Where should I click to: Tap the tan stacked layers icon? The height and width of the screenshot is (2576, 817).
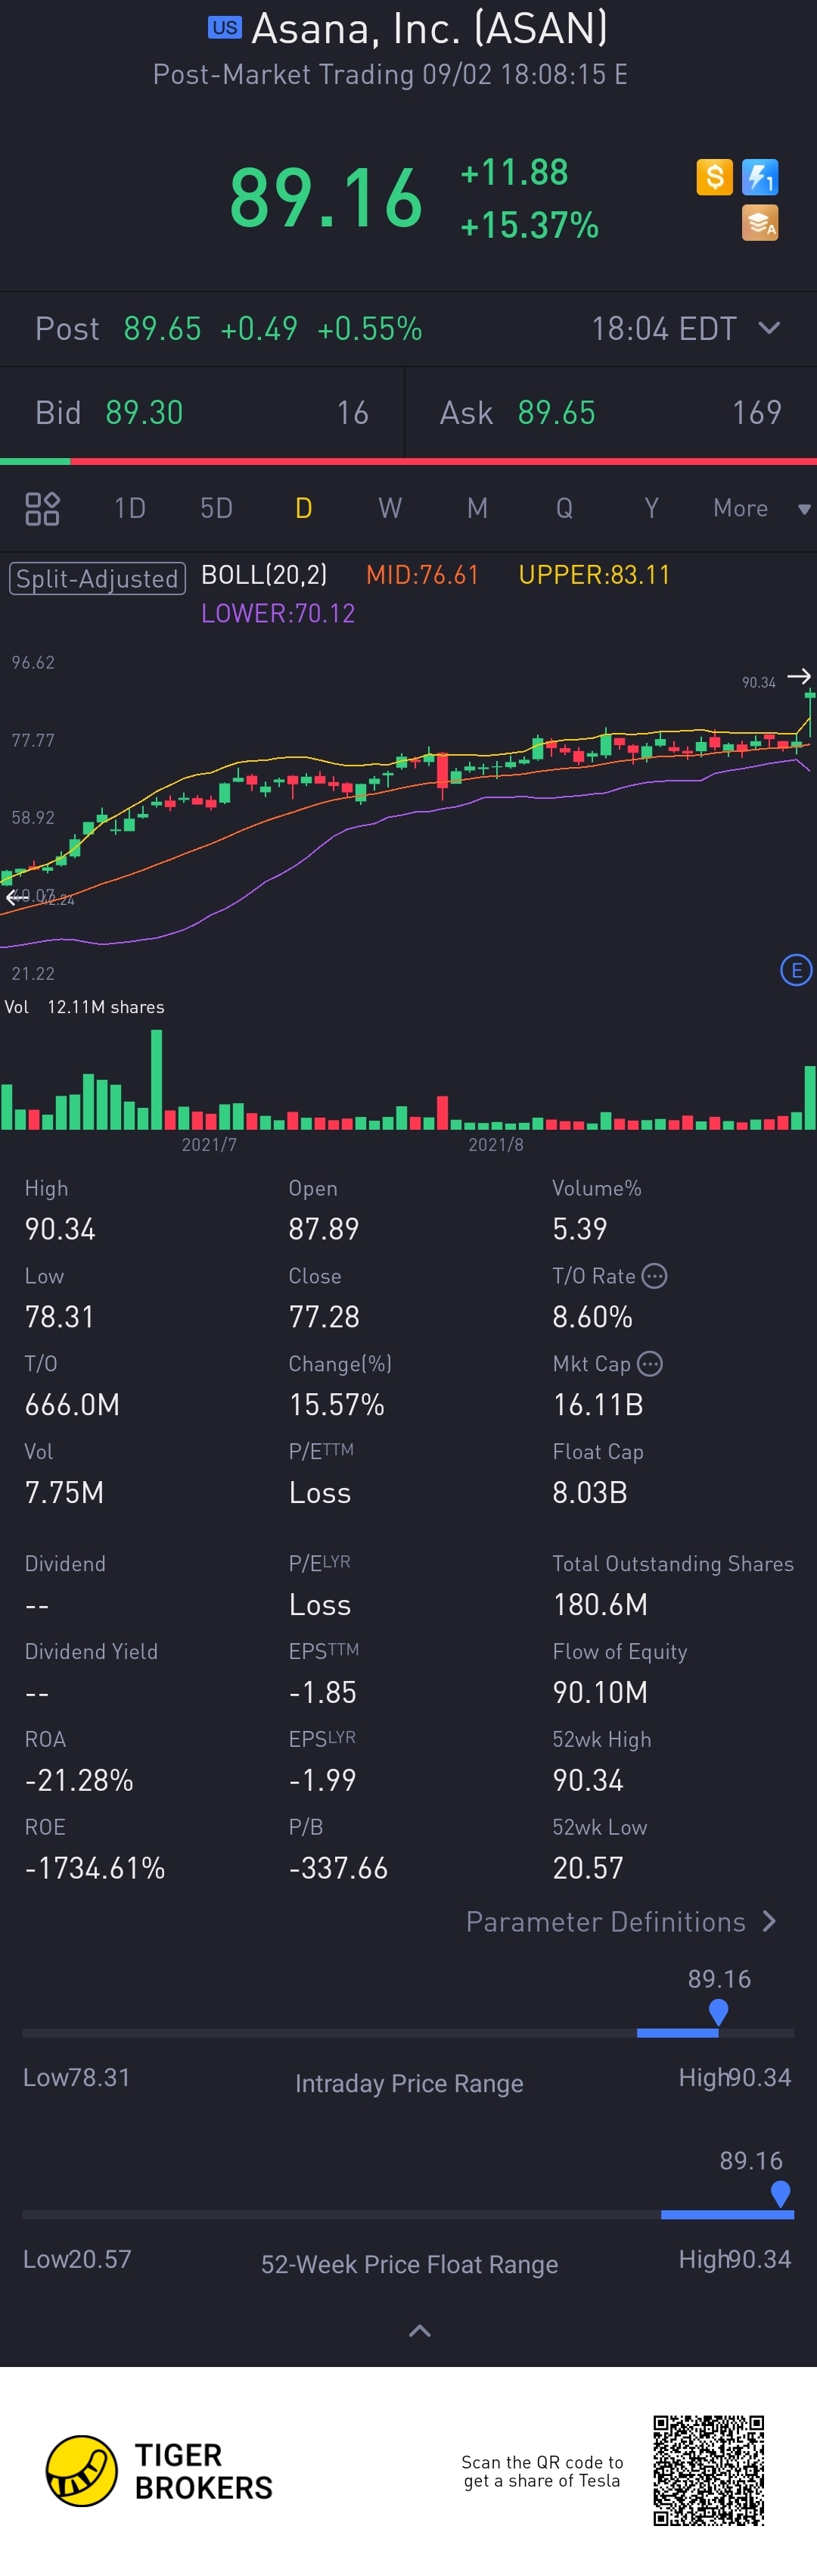[760, 223]
